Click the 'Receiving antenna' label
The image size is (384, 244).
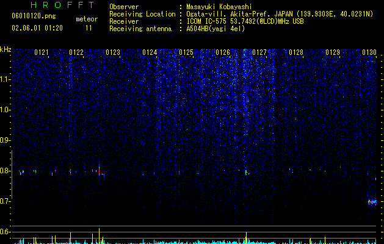[140, 29]
